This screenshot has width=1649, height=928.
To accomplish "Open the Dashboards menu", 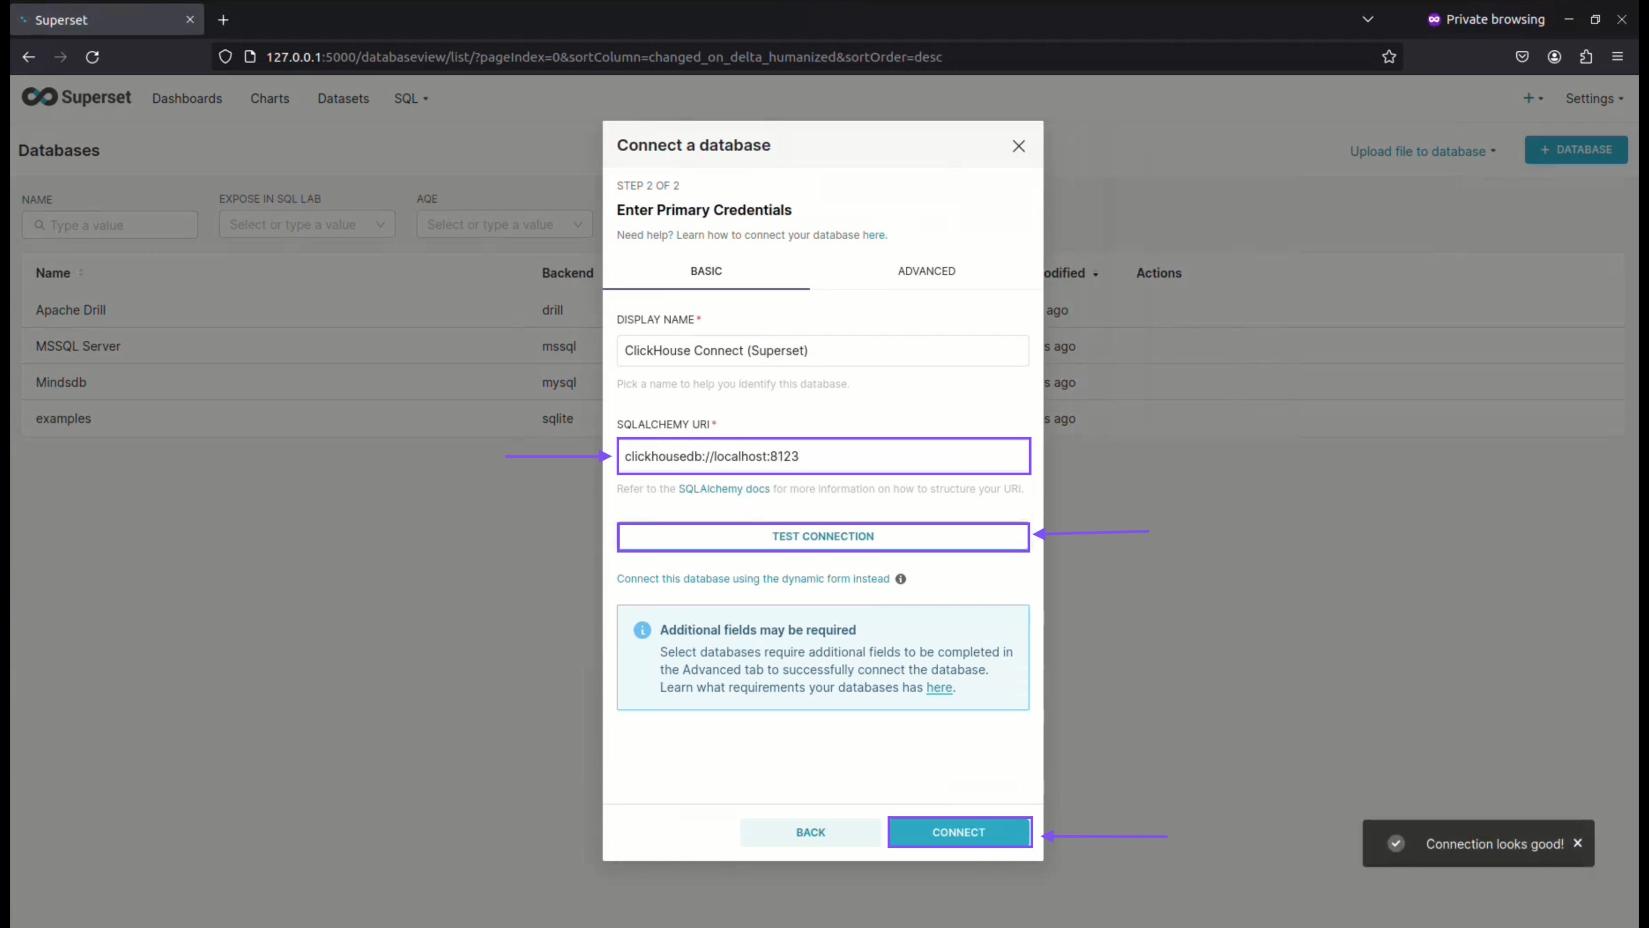I will 187,98.
